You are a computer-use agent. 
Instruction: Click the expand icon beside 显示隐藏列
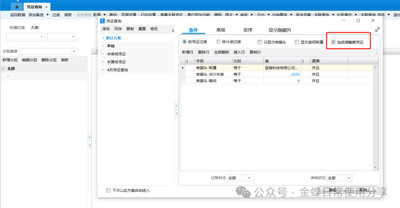point(377,30)
